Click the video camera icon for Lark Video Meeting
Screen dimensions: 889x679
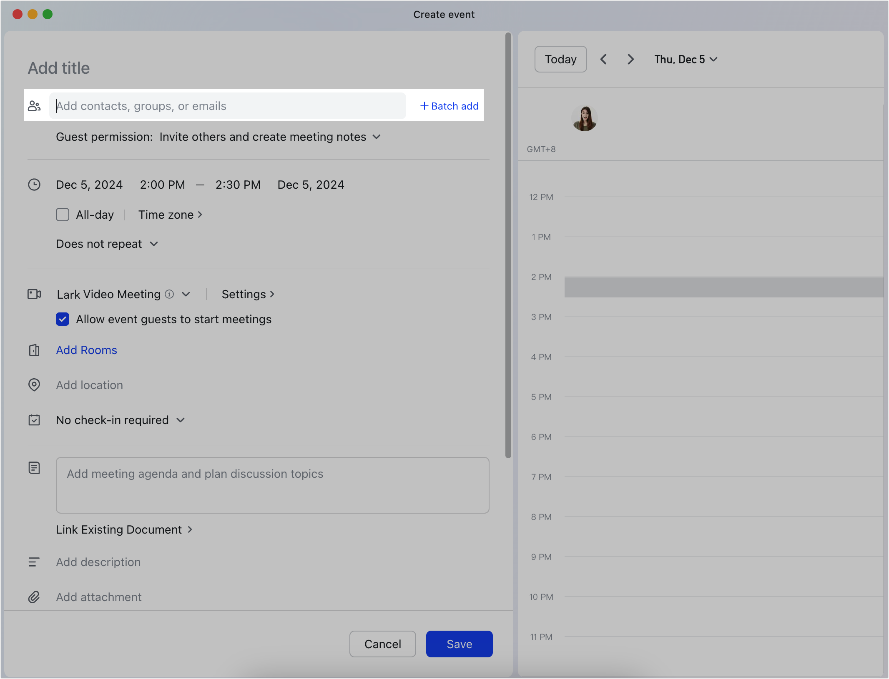coord(35,294)
